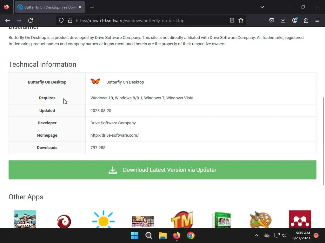This screenshot has width=325, height=243.
Task: Open Save to Pocket icon
Action: 272,21
